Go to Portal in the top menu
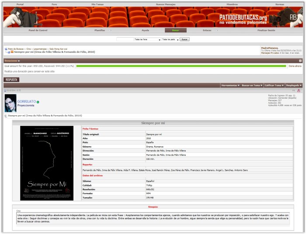 (x=20, y=4)
